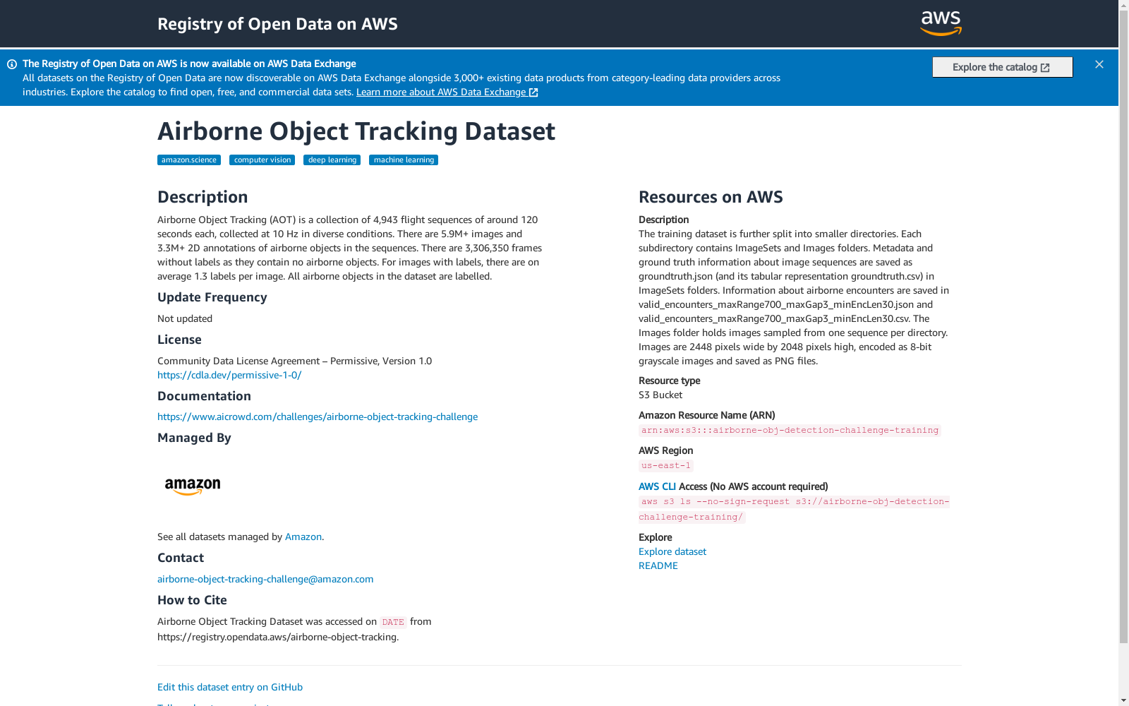Viewport: 1129px width, 706px height.
Task: Open the AWS CLI link
Action: point(657,486)
